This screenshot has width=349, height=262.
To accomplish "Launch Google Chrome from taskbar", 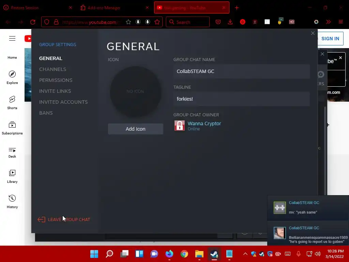I will click(184, 254).
